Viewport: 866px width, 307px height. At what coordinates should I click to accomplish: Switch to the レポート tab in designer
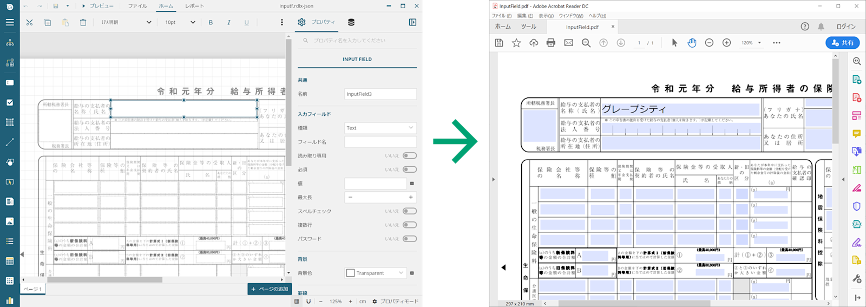click(x=194, y=6)
